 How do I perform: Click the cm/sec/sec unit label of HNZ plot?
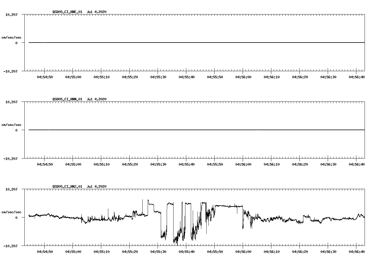pyautogui.click(x=11, y=212)
